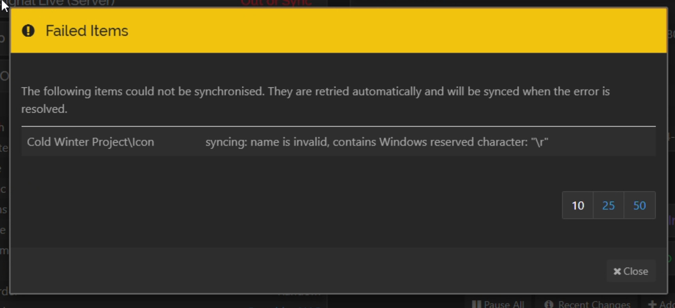Viewport: 675px width, 308px height.
Task: Show 10 failed items per page
Action: [x=577, y=206]
